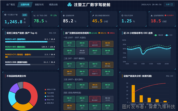Toggle the cyan legend entry of the defect donut
The width and height of the screenshot is (178, 111).
click(49, 96)
